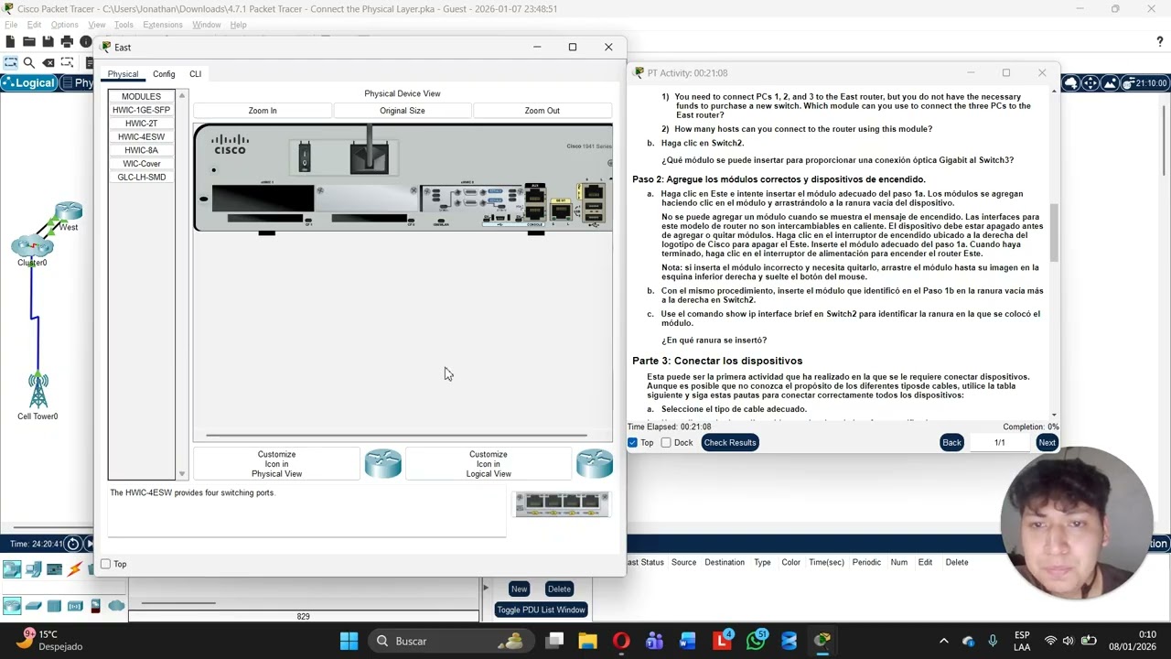This screenshot has height=659, width=1171.
Task: Select the GLC-LH-SMD module
Action: click(142, 177)
